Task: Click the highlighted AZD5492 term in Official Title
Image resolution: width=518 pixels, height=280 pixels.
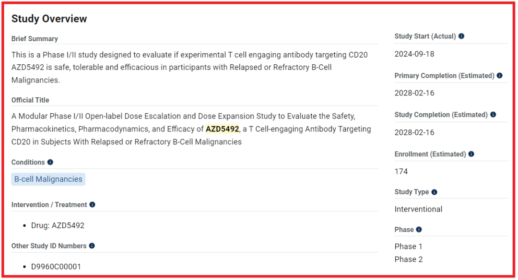Action: point(223,129)
